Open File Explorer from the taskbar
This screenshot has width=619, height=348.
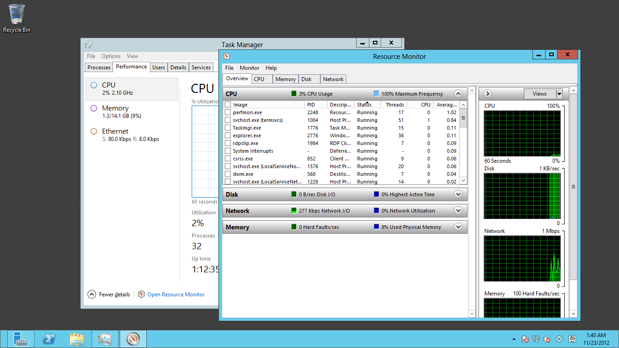coord(77,339)
